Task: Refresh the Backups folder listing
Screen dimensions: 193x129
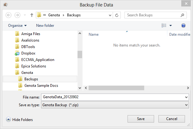Action: [x=117, y=15]
